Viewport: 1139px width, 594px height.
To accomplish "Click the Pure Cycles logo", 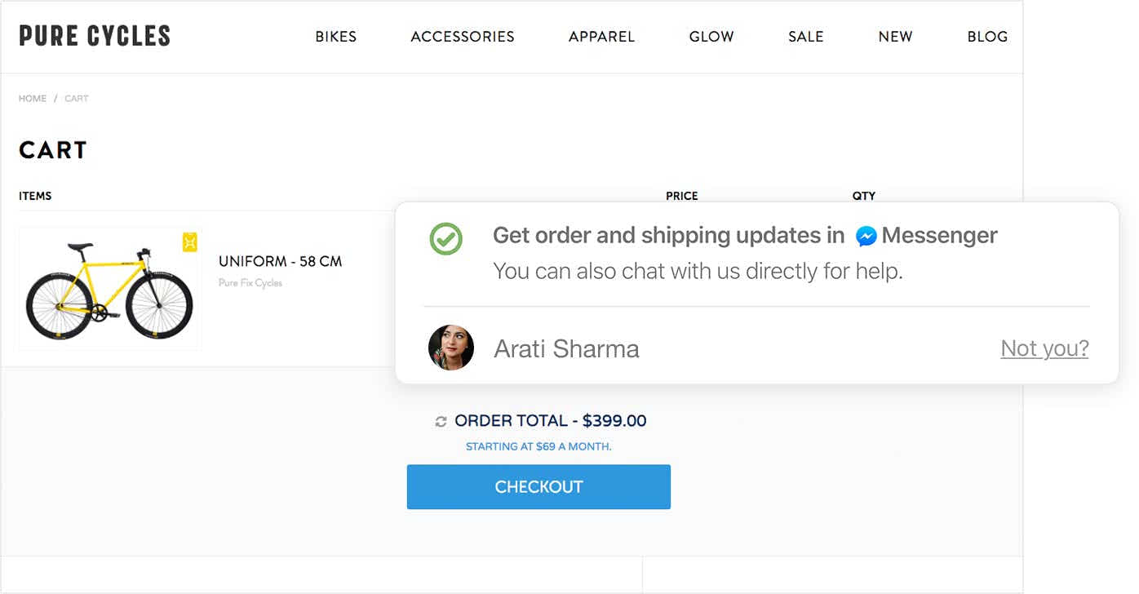I will 95,36.
